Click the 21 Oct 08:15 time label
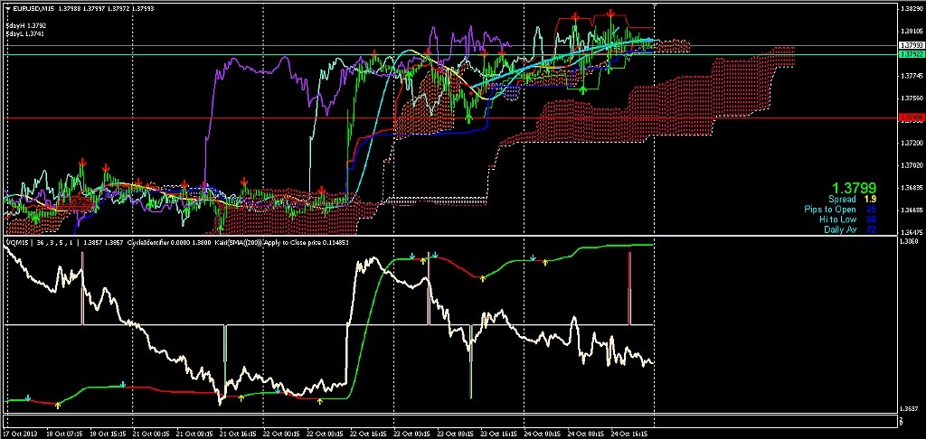The height and width of the screenshot is (439, 926). pyautogui.click(x=195, y=434)
